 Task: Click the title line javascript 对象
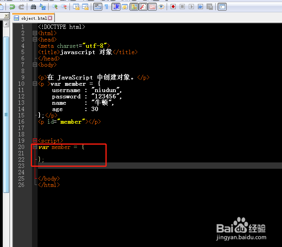(88, 52)
